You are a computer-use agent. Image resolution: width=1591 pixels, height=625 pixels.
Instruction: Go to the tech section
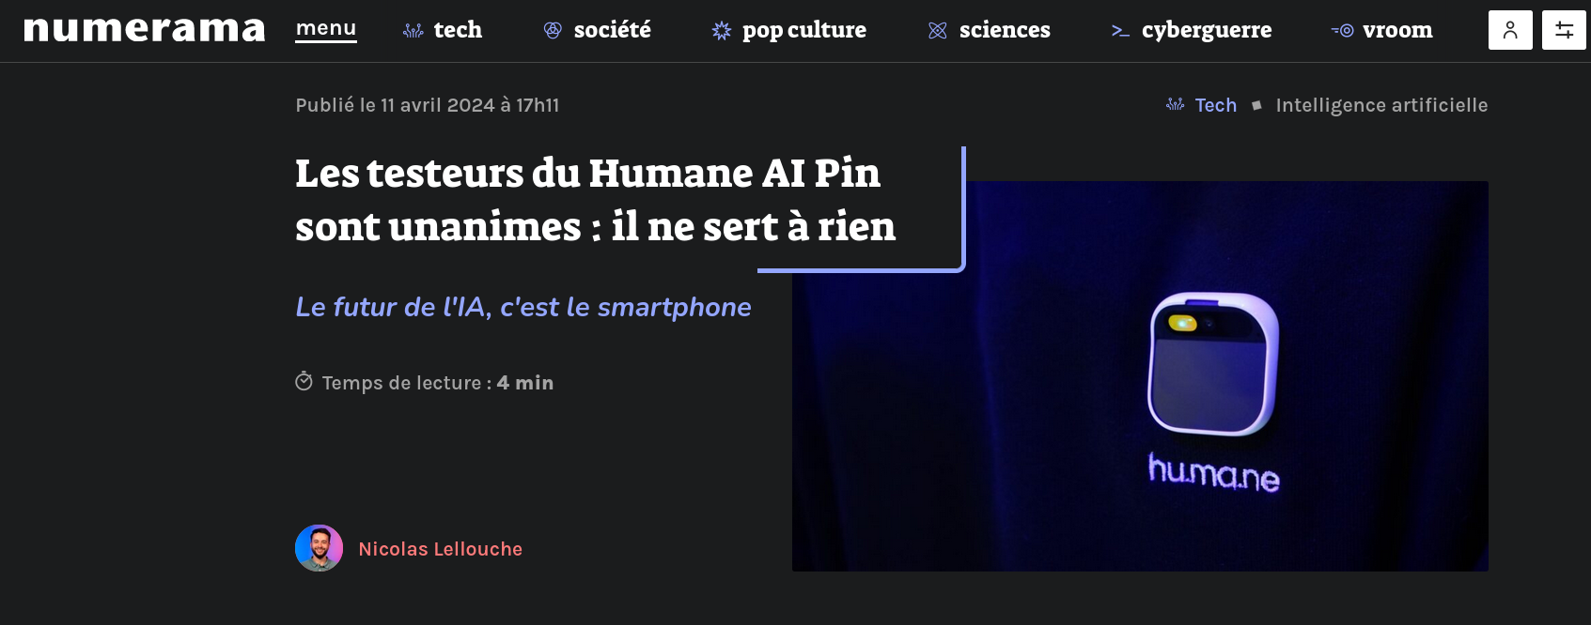point(458,30)
